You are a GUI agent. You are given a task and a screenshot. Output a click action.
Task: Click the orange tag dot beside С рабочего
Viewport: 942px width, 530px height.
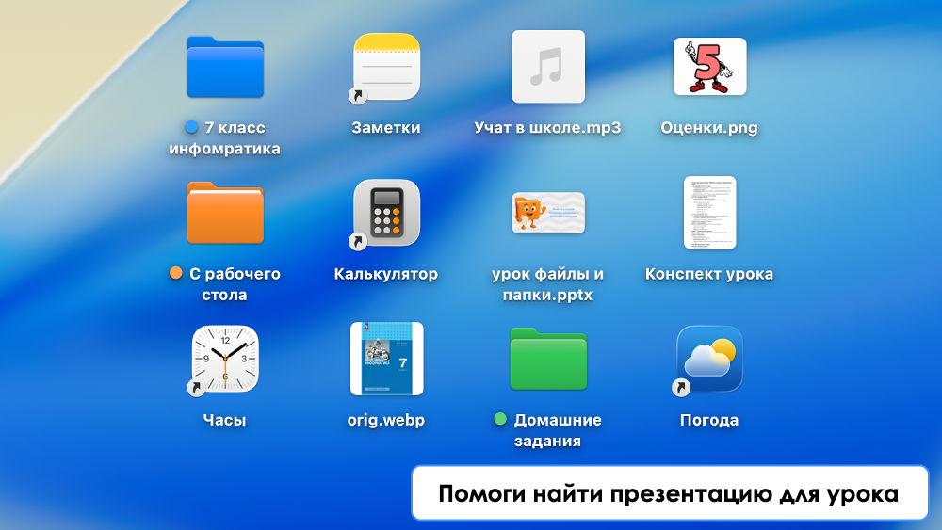(x=175, y=273)
